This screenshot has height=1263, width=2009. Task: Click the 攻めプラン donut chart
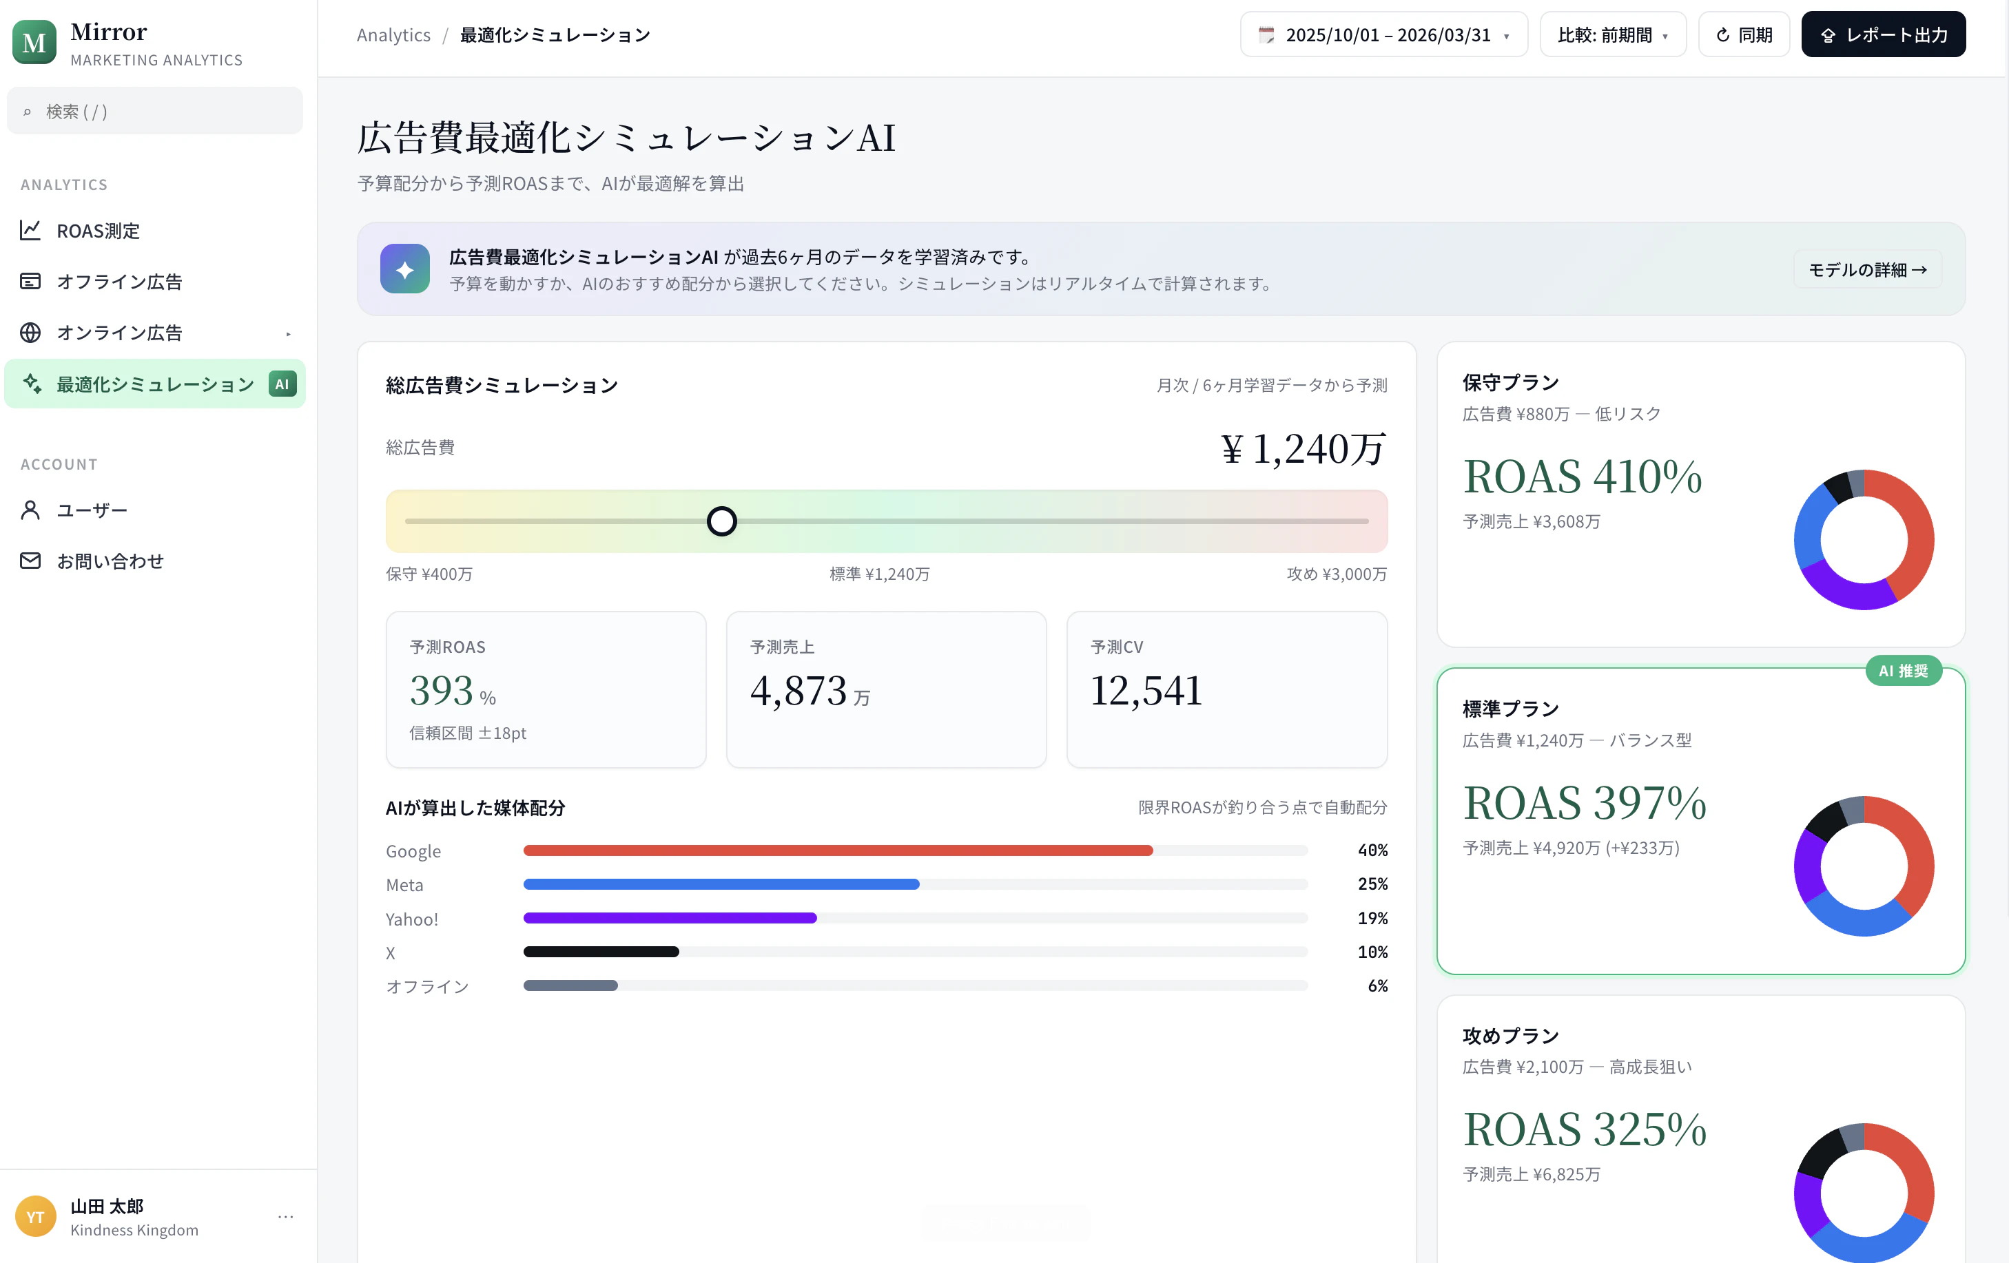point(1864,1192)
